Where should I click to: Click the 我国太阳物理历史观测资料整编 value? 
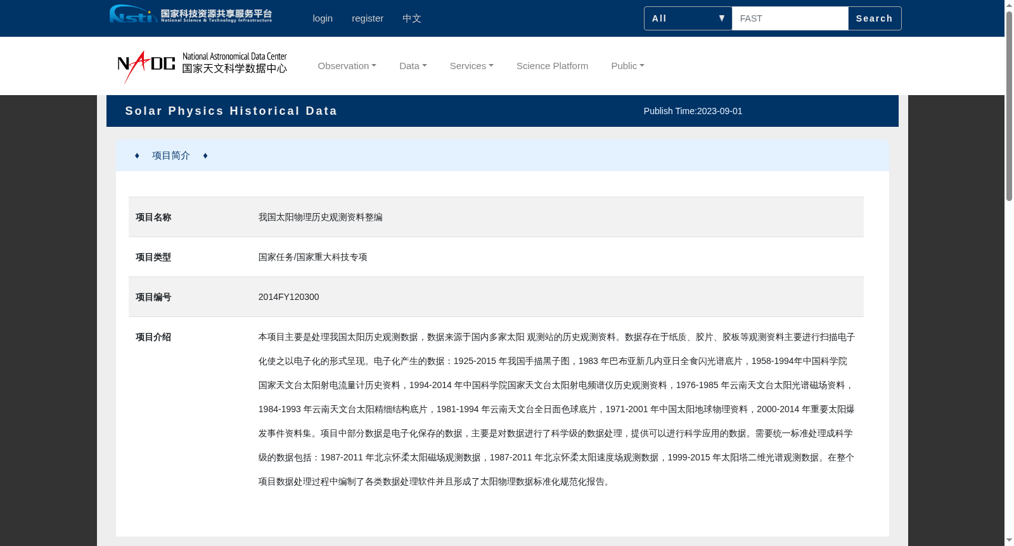point(320,217)
